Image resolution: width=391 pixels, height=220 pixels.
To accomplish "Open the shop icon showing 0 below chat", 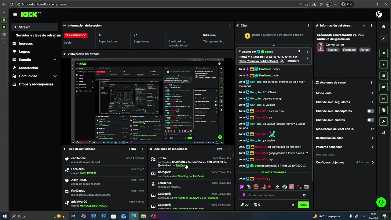I will pyautogui.click(x=257, y=205).
